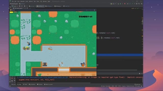
Task: Click the horizontal scrollbar under the console
Action: pyautogui.click(x=54, y=83)
